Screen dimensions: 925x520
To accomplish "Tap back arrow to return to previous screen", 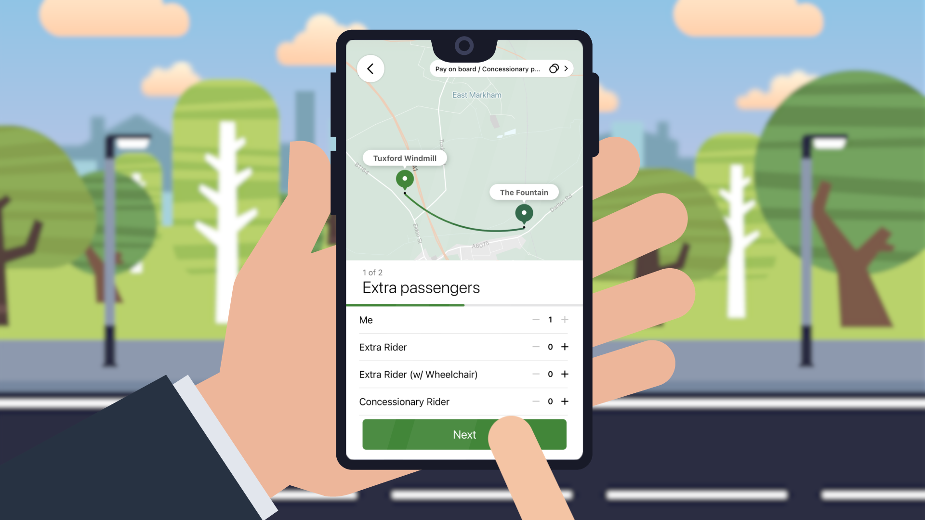I will [x=370, y=68].
